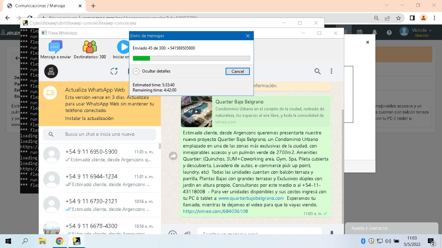This screenshot has width=442, height=248.
Task: Open Chrome three-dot menu
Action: (x=434, y=18)
